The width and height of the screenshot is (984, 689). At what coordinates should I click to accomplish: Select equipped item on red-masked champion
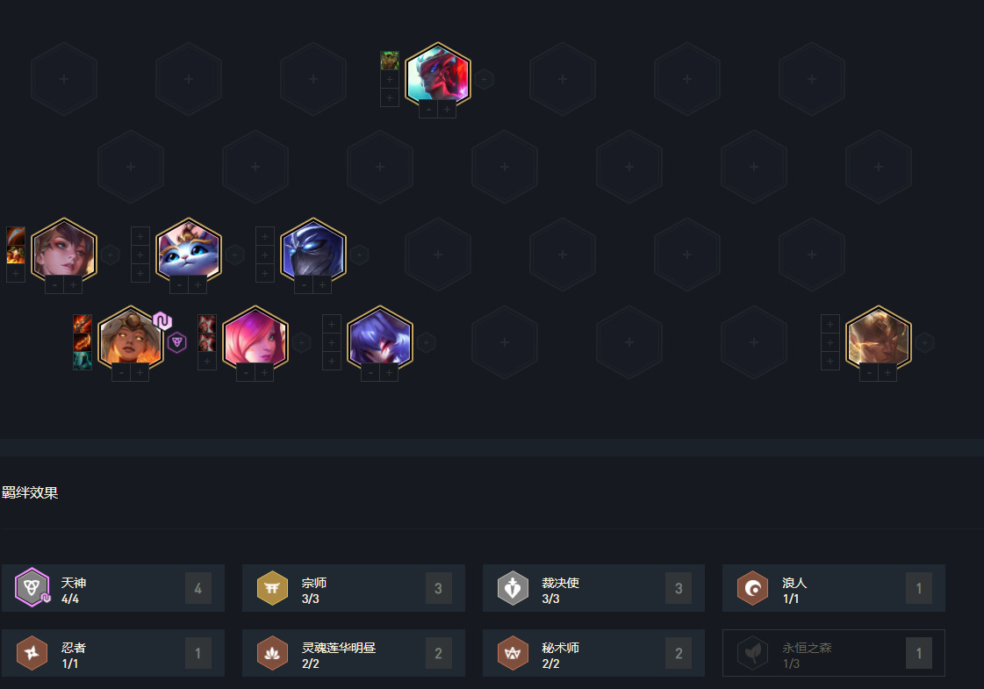[390, 61]
